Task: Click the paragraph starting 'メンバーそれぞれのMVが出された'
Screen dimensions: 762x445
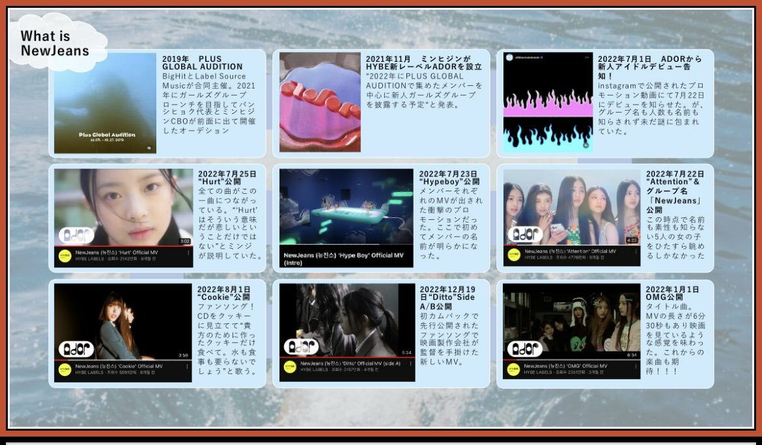Action: click(x=451, y=223)
